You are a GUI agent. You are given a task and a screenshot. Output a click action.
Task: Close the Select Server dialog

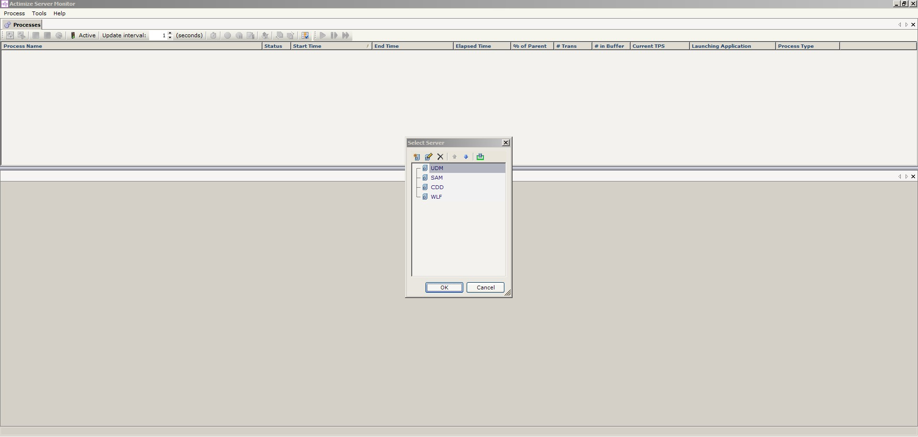pyautogui.click(x=506, y=143)
